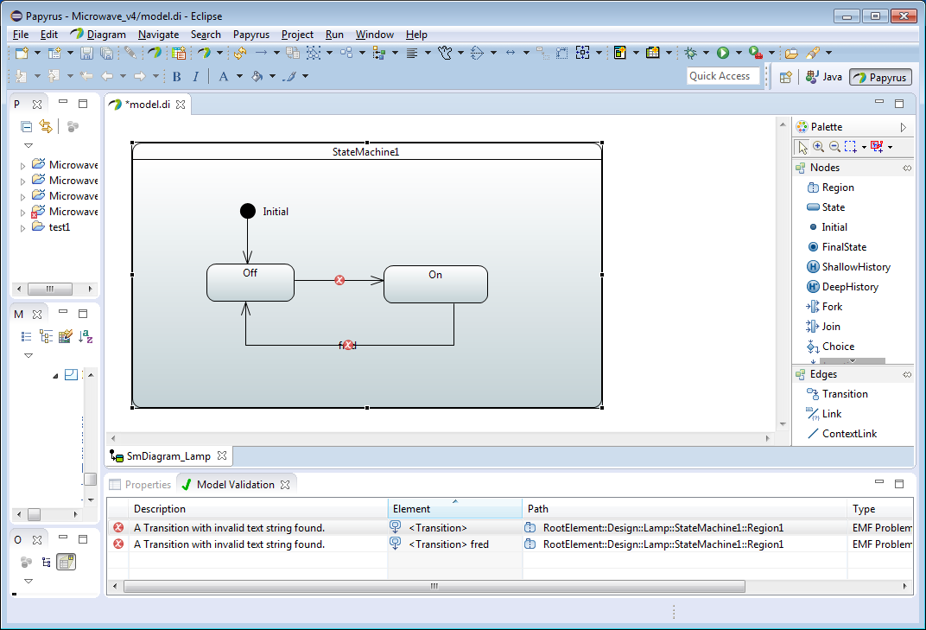Open the font color dropdown arrow
This screenshot has height=630, width=926.
239,76
